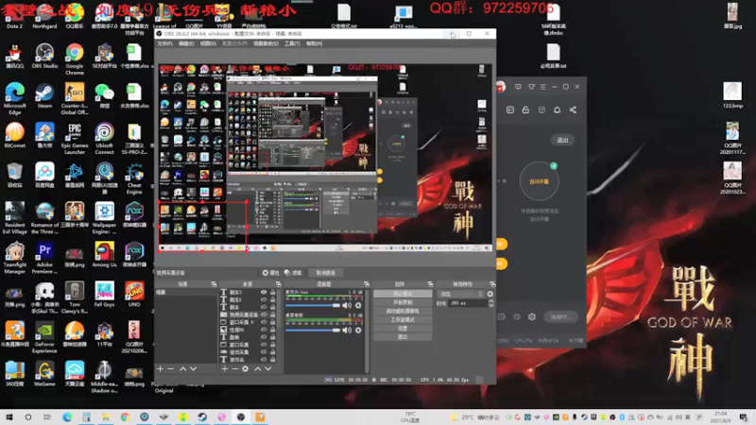Open the 视图(V) menu in OBS
Viewport: 756px width, 425px height.
208,43
